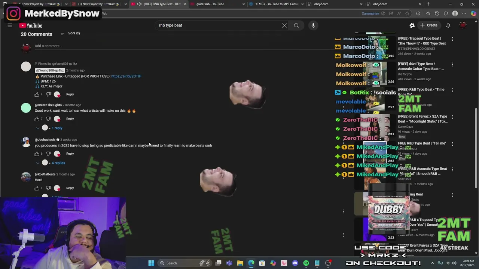This screenshot has height=269, width=479.
Task: Reply to the @Joshuatesis comment
Action: click(70, 154)
